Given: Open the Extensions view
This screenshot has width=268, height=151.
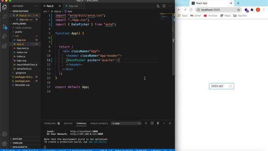Looking at the screenshot, I should point(5,46).
